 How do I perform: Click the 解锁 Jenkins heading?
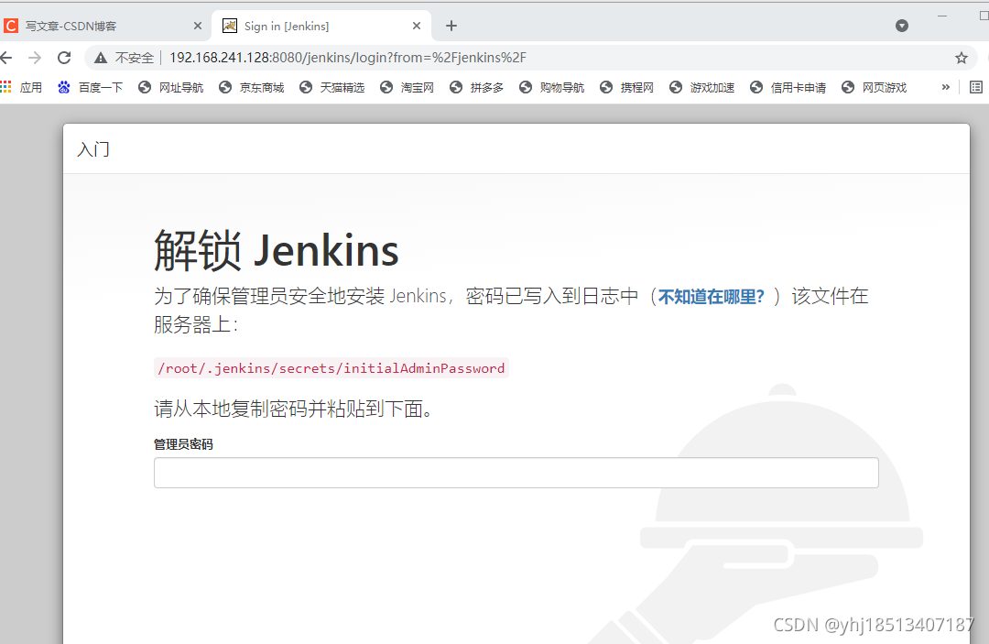277,251
